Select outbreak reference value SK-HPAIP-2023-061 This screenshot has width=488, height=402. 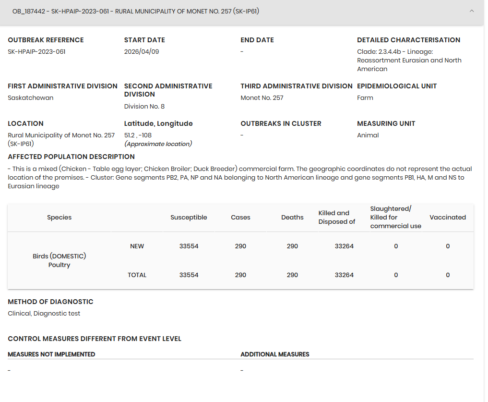37,52
